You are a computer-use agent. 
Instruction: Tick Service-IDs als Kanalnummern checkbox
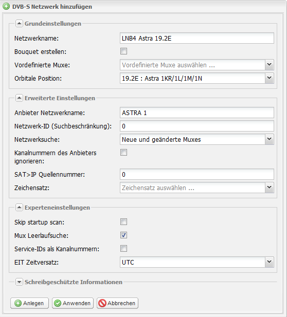pyautogui.click(x=123, y=249)
